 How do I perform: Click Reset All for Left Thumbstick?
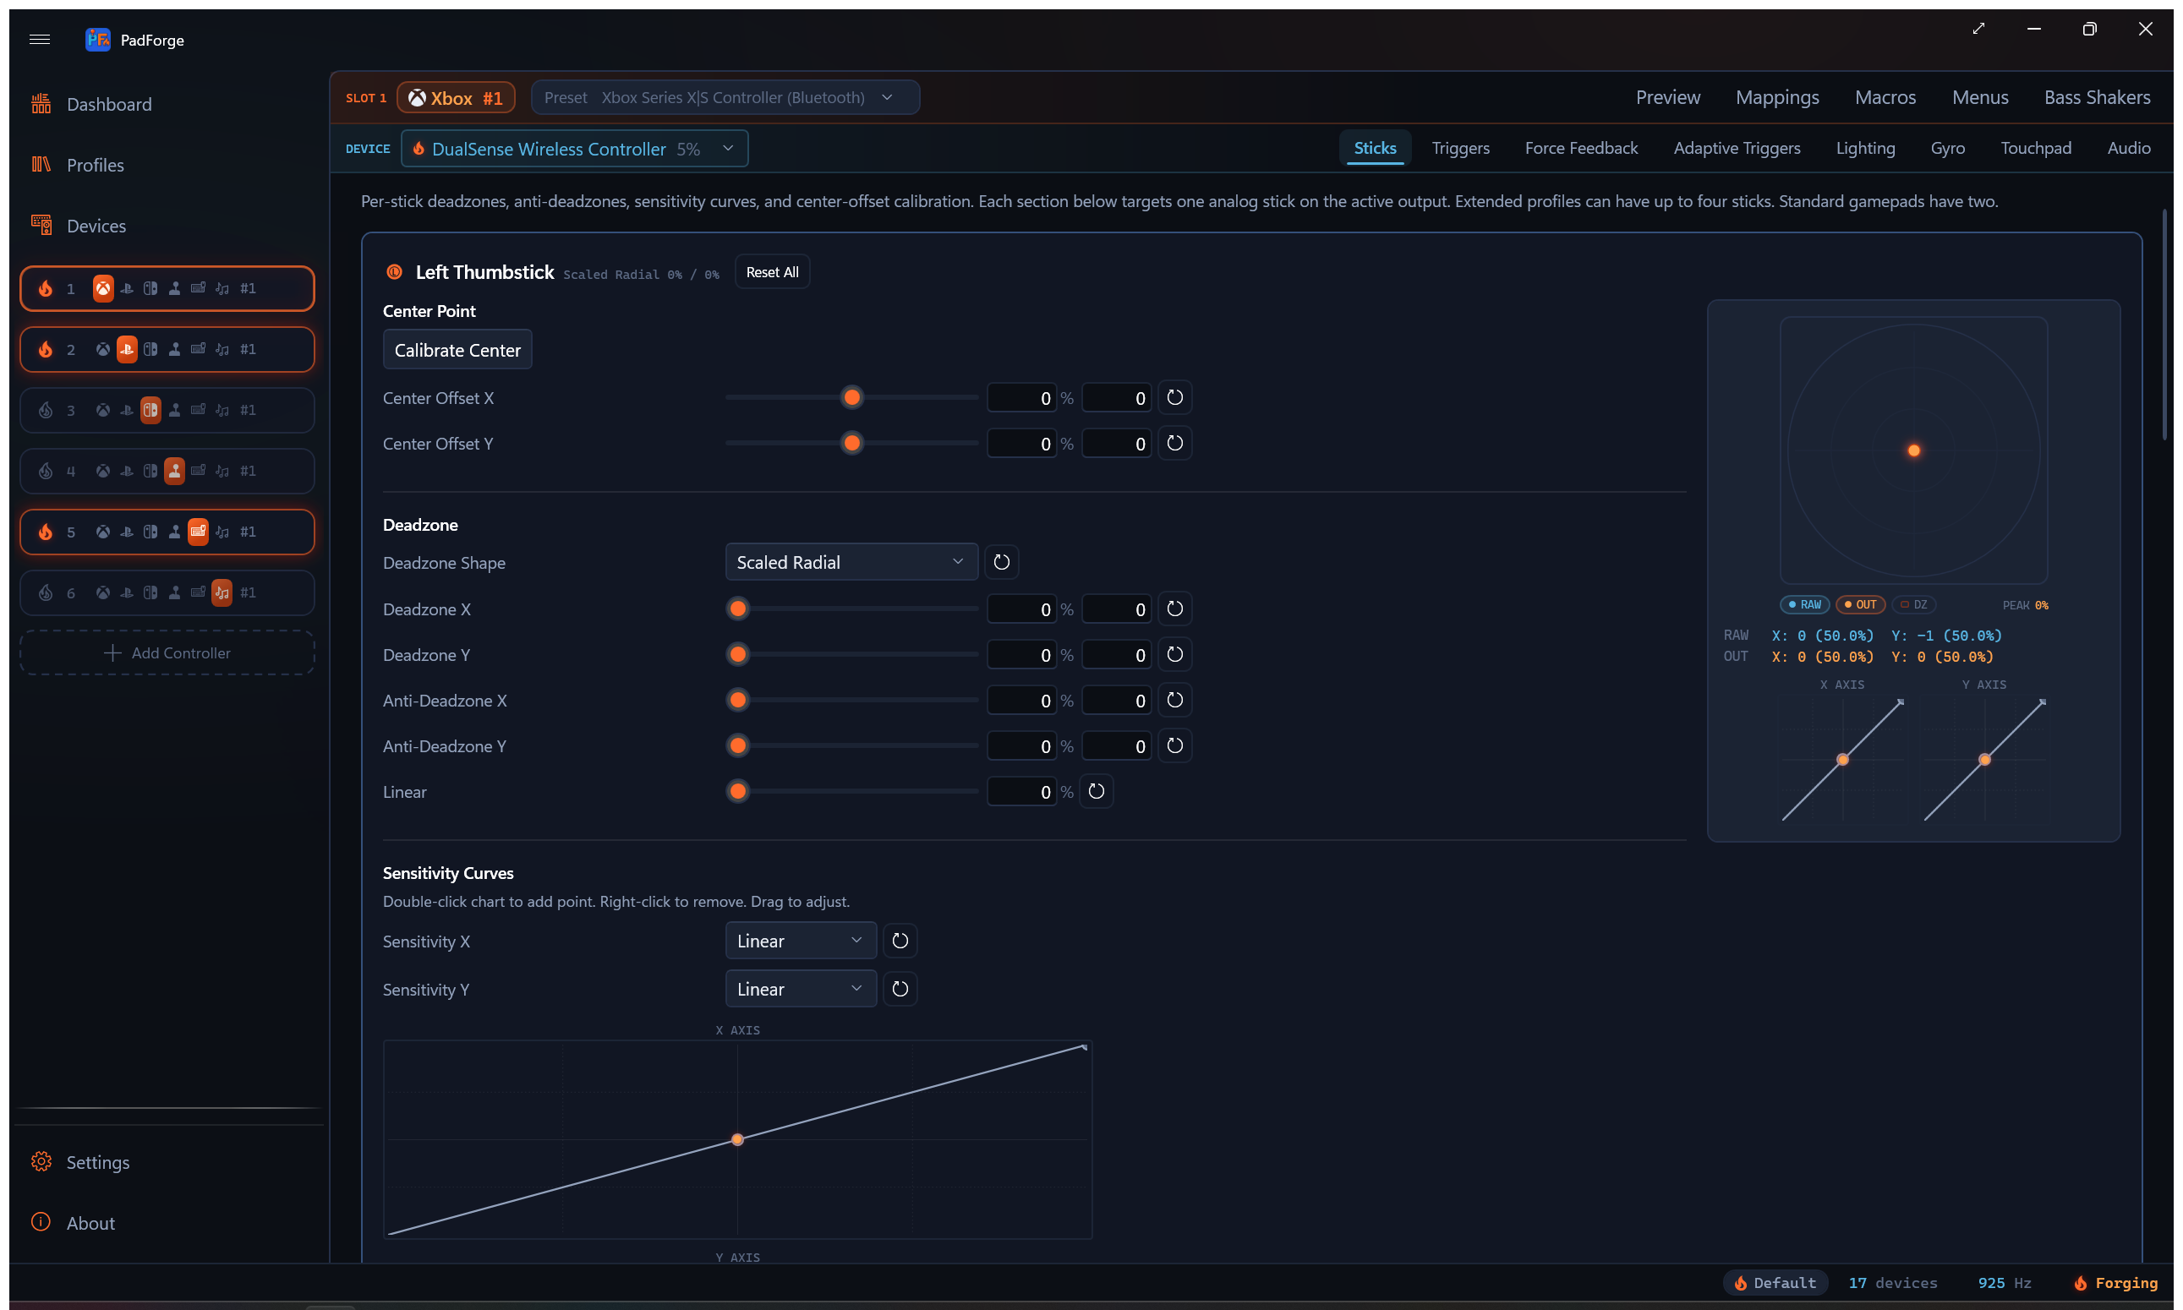[x=772, y=273]
